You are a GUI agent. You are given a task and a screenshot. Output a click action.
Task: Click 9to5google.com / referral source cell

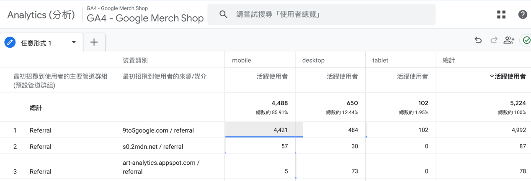coord(158,130)
